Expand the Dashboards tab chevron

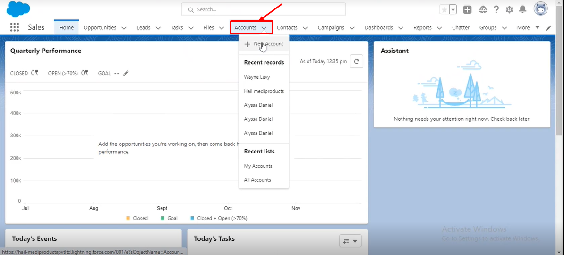401,28
